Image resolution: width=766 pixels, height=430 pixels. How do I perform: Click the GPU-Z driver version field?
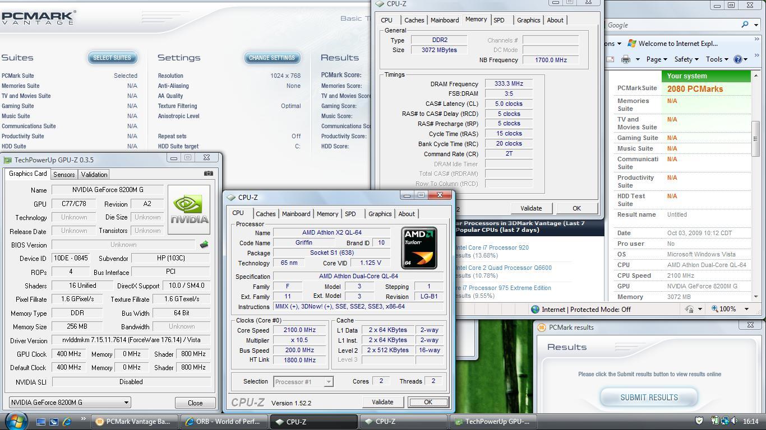[132, 340]
